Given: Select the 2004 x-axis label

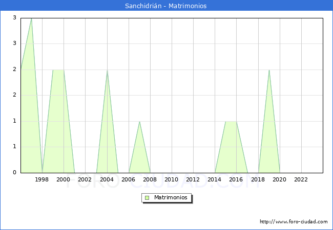Looking at the screenshot, I should coord(107,179).
